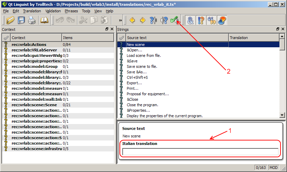Select rec::vrlab::gui::ViewerWidg context
This screenshot has height=172, width=287.
58,56
